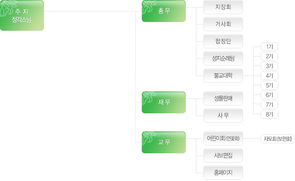Open the 홈페이지 box

[x=223, y=173]
